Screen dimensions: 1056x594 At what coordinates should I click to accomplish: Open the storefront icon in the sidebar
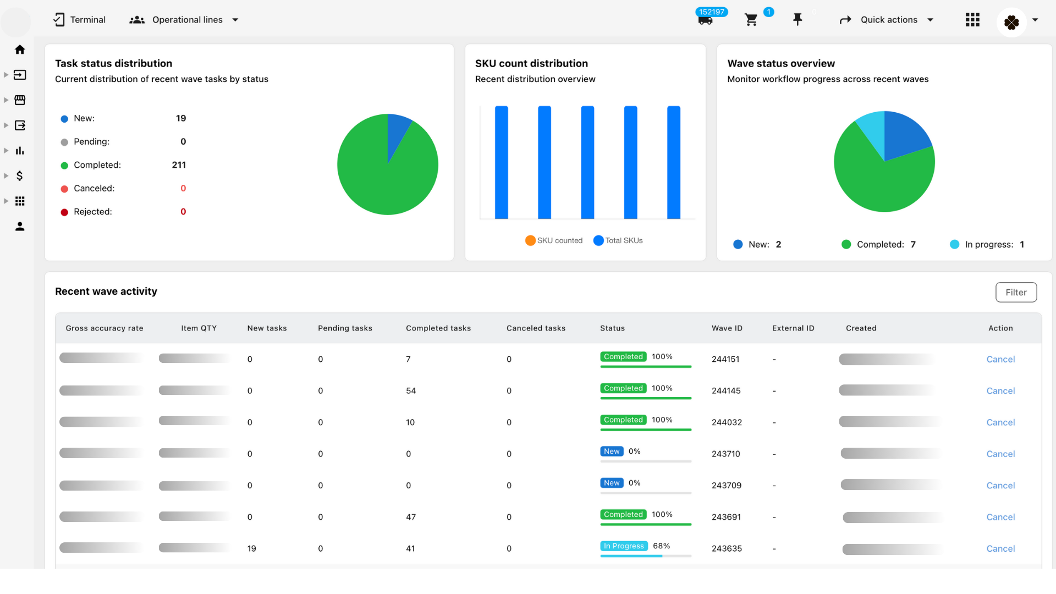pyautogui.click(x=20, y=100)
